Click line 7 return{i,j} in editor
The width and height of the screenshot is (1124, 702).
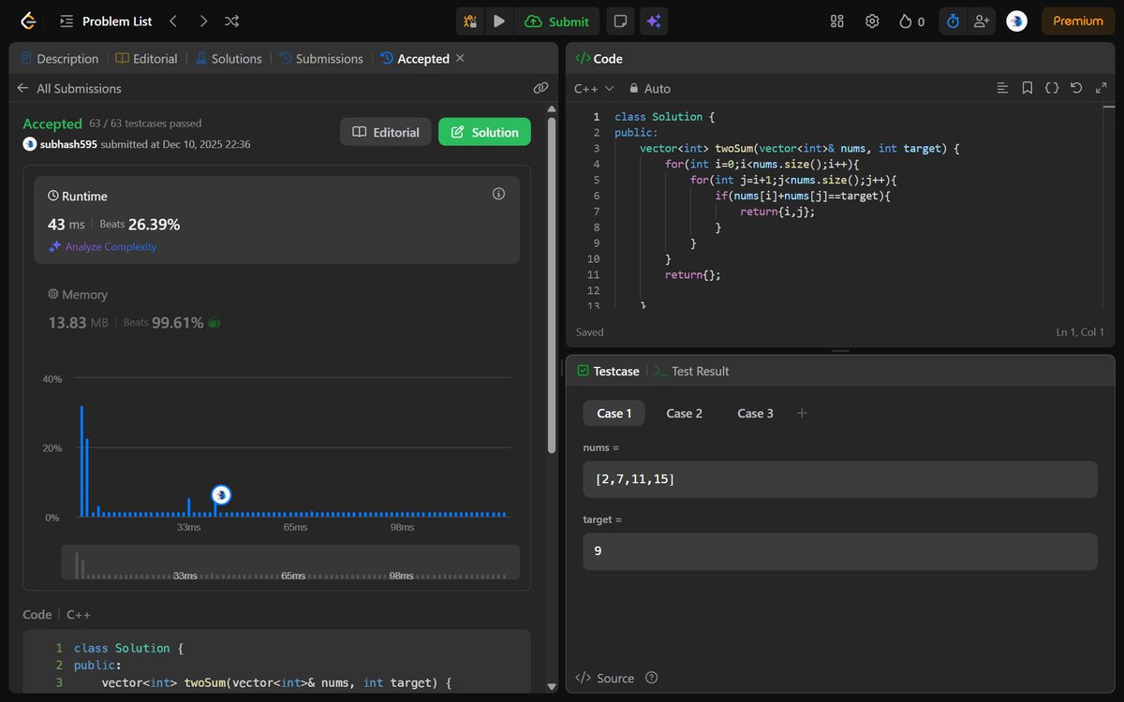coord(776,212)
